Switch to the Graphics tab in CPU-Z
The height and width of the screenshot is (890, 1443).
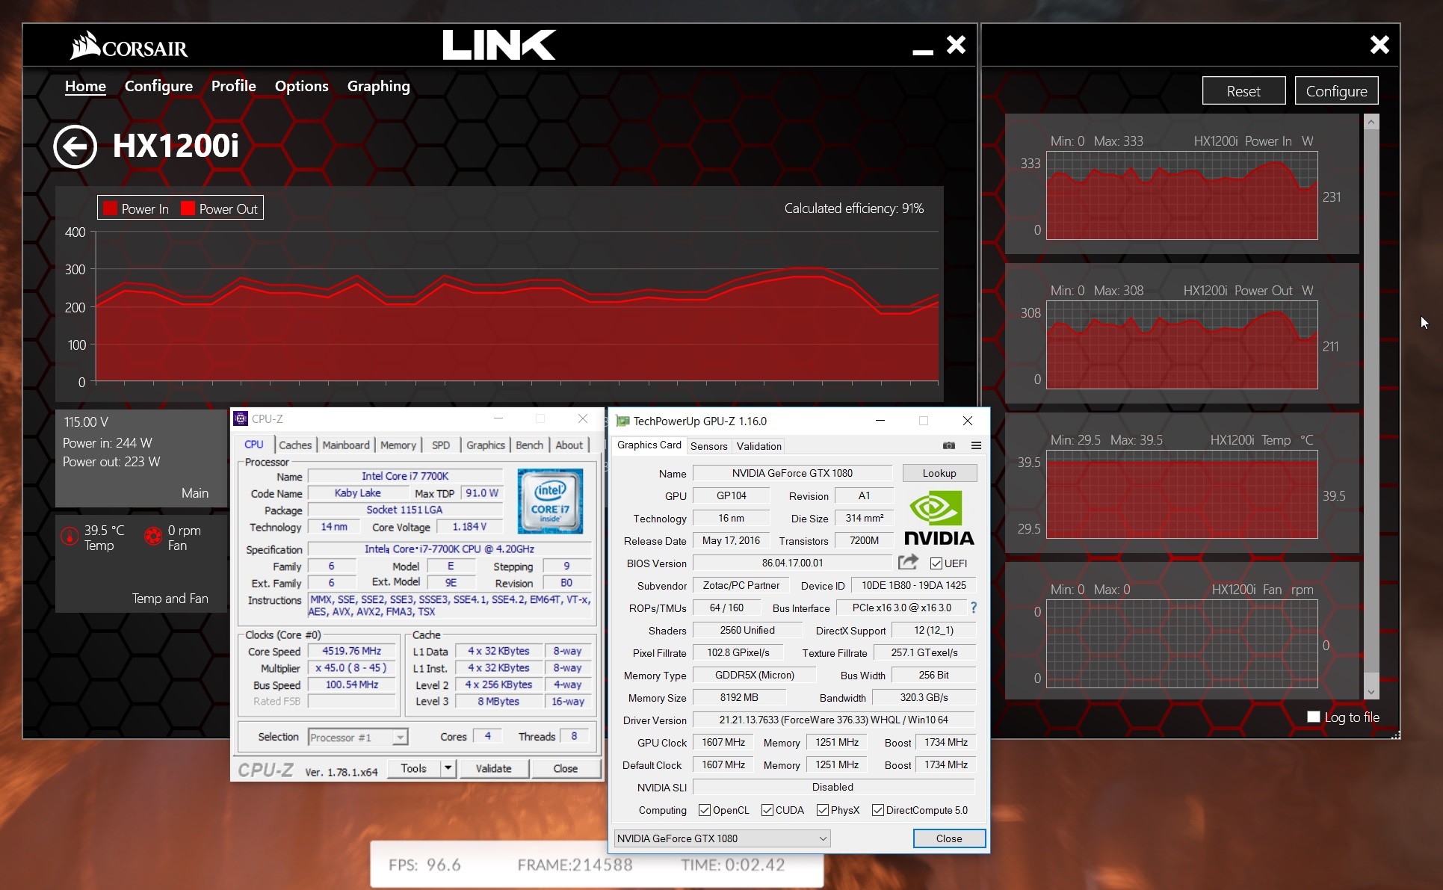pos(486,445)
